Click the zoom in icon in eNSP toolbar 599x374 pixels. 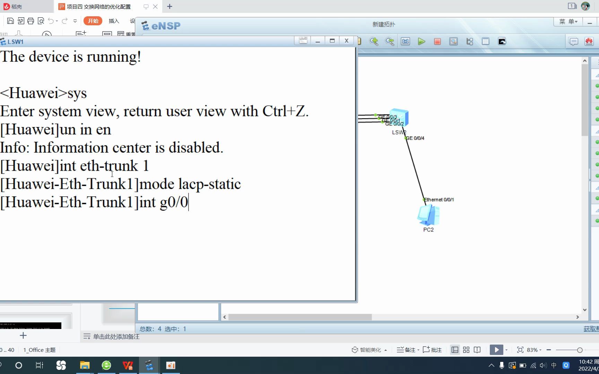tap(374, 42)
